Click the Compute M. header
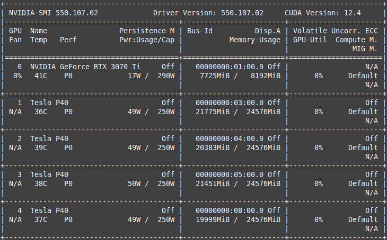The width and height of the screenshot is (387, 240). click(356, 40)
